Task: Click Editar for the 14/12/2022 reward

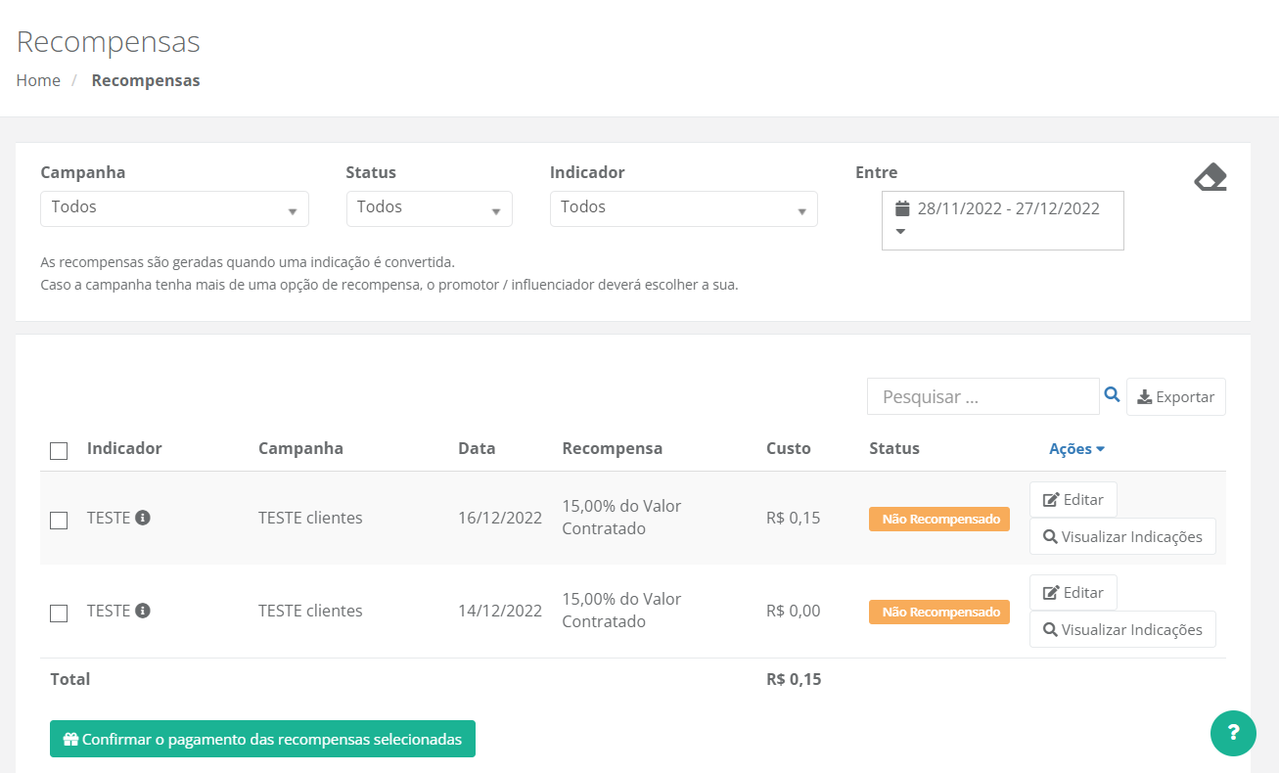Action: click(1073, 592)
